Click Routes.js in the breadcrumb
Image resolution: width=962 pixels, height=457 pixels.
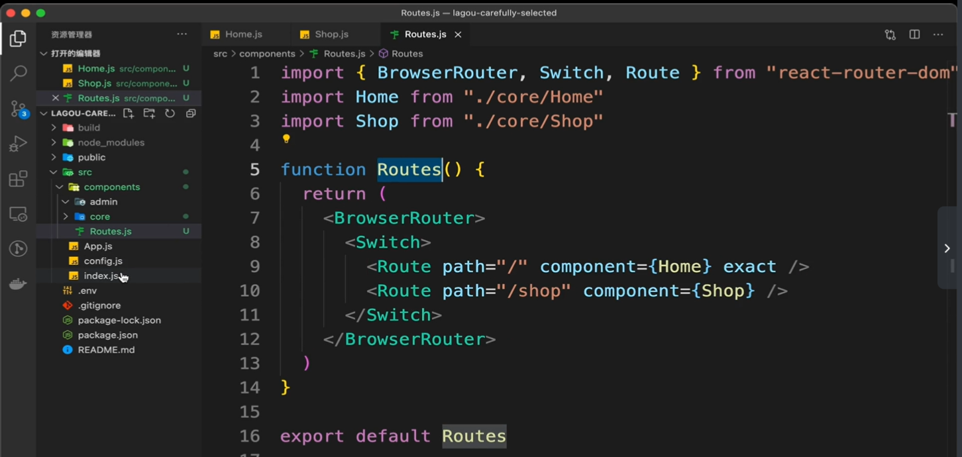coord(345,54)
